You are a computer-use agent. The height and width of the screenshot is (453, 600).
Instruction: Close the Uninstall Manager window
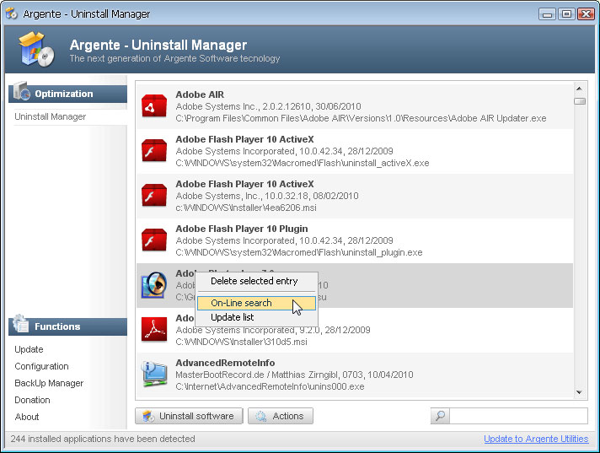point(586,14)
